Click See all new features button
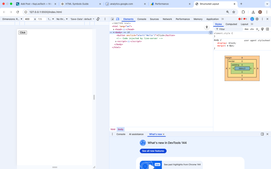271x169 pixels. pos(153,151)
